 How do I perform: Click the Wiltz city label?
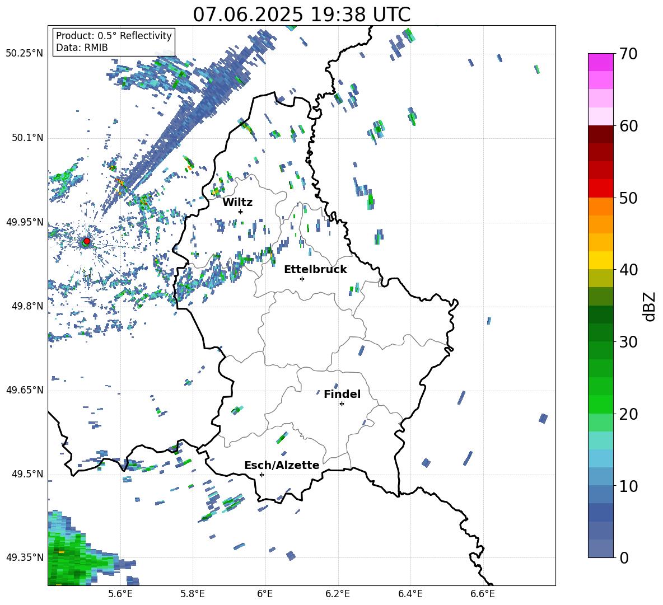(237, 203)
